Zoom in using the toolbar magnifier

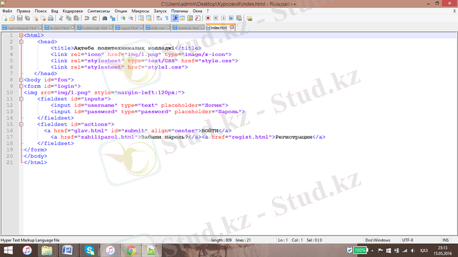click(x=123, y=18)
